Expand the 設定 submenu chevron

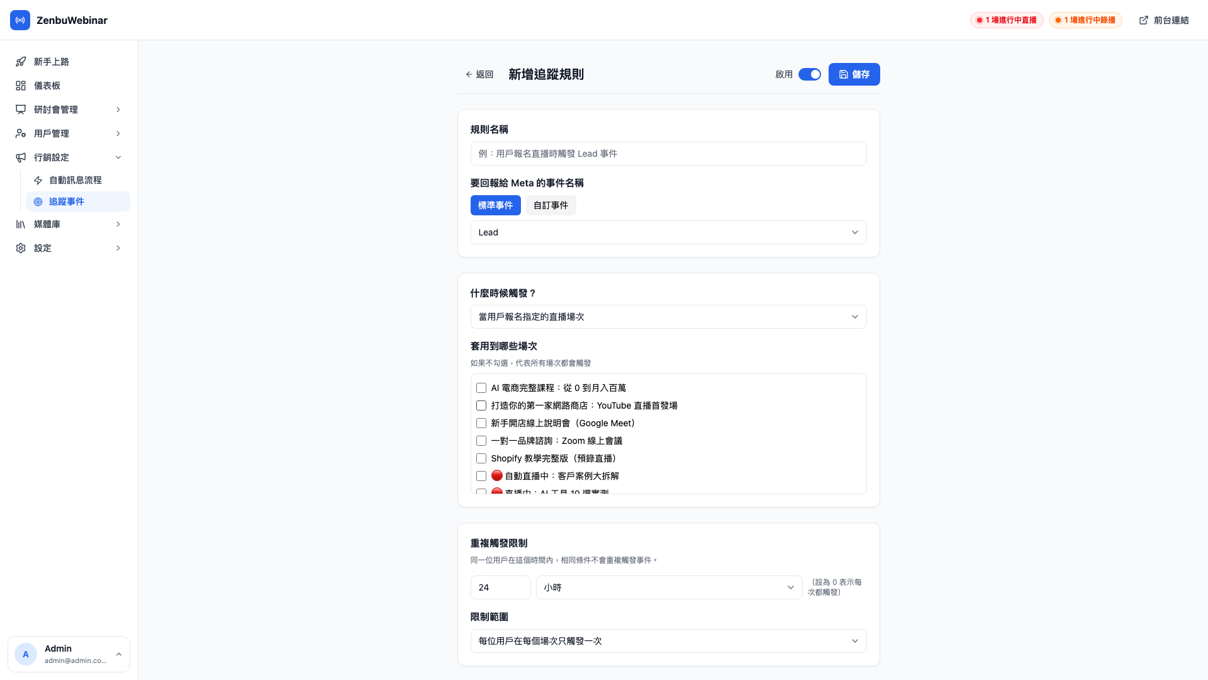[x=118, y=248]
